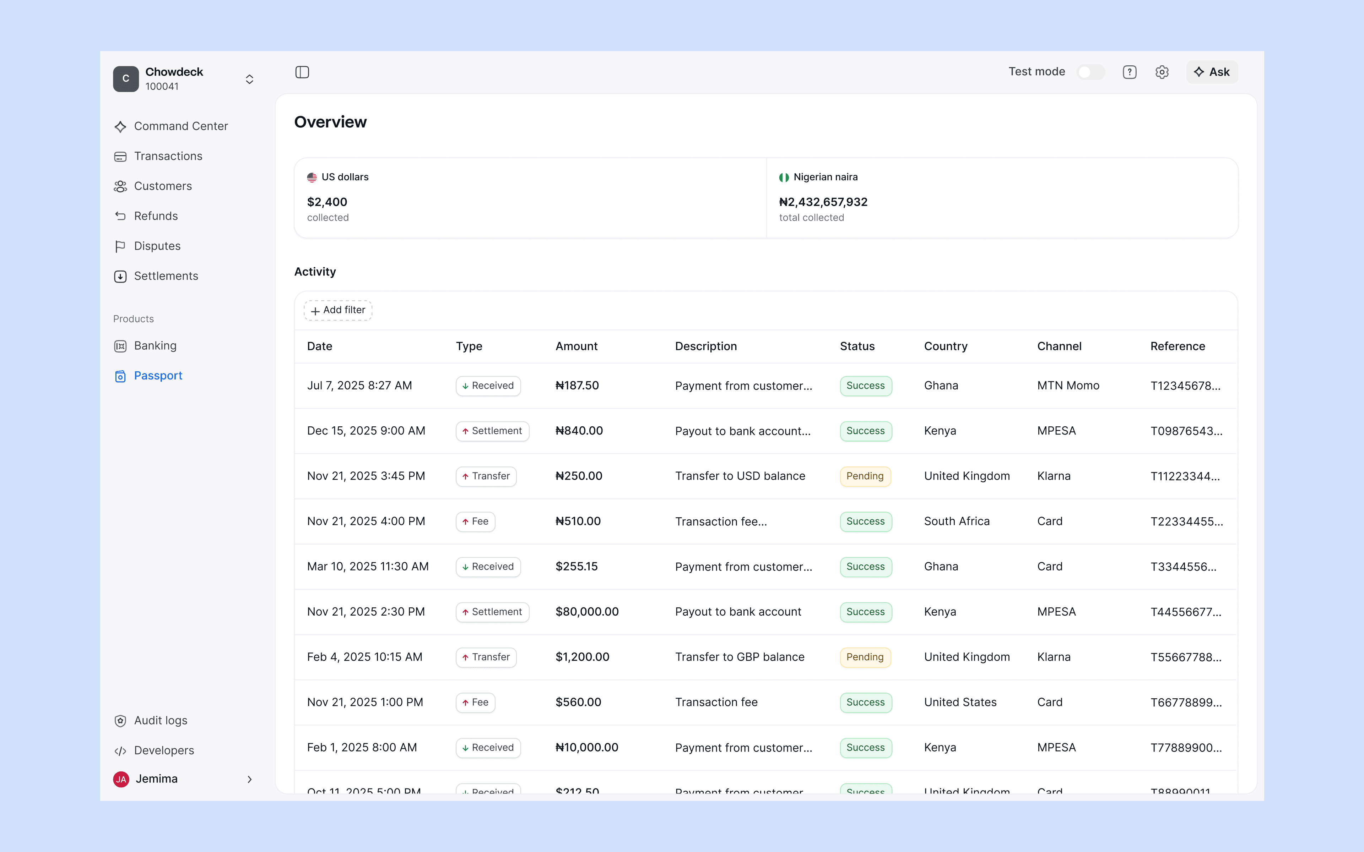Click the Developers code icon
Image resolution: width=1364 pixels, height=852 pixels.
click(120, 750)
